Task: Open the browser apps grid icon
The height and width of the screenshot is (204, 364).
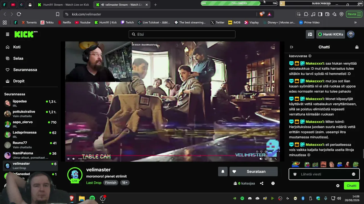Action: (x=5, y=22)
